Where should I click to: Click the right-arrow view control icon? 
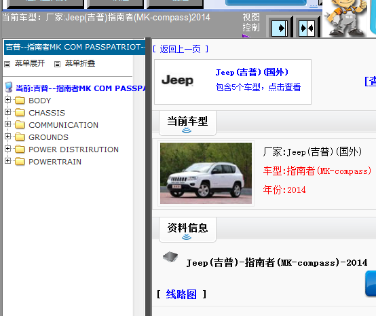(x=280, y=28)
